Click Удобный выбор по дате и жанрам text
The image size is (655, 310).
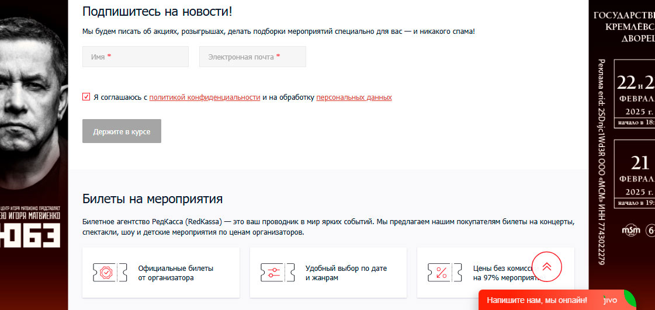(x=346, y=273)
